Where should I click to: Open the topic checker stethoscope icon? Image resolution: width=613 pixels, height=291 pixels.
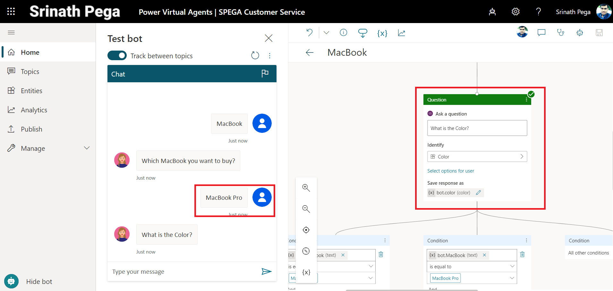(x=560, y=33)
